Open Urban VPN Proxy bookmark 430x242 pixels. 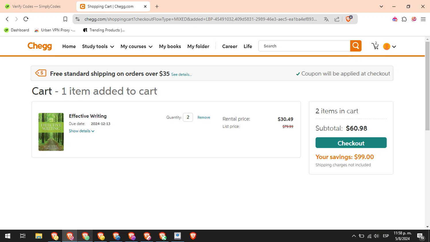[x=55, y=30]
